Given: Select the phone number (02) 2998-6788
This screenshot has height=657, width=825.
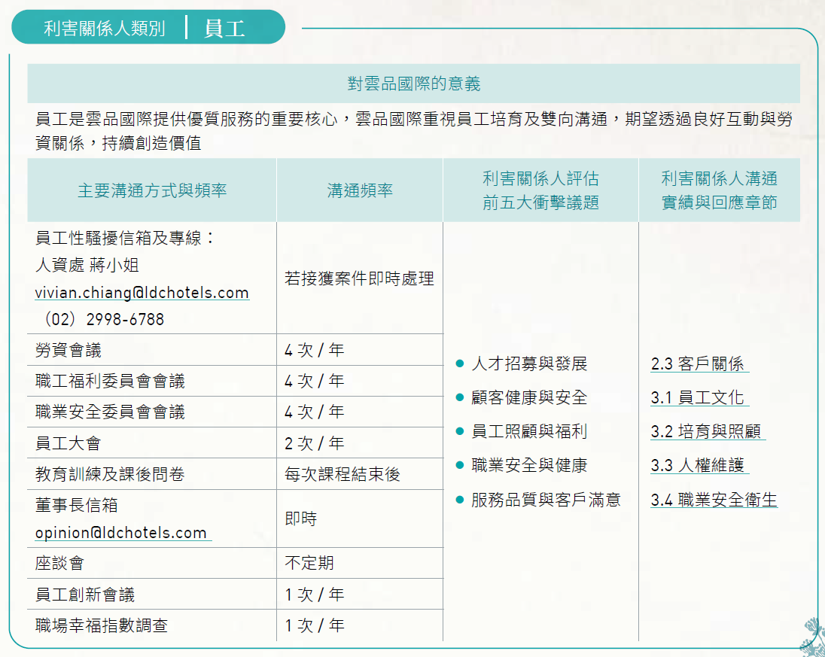Looking at the screenshot, I should click(x=105, y=319).
